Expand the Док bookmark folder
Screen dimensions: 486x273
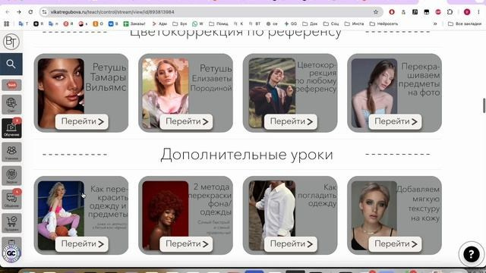pyautogui.click(x=310, y=24)
